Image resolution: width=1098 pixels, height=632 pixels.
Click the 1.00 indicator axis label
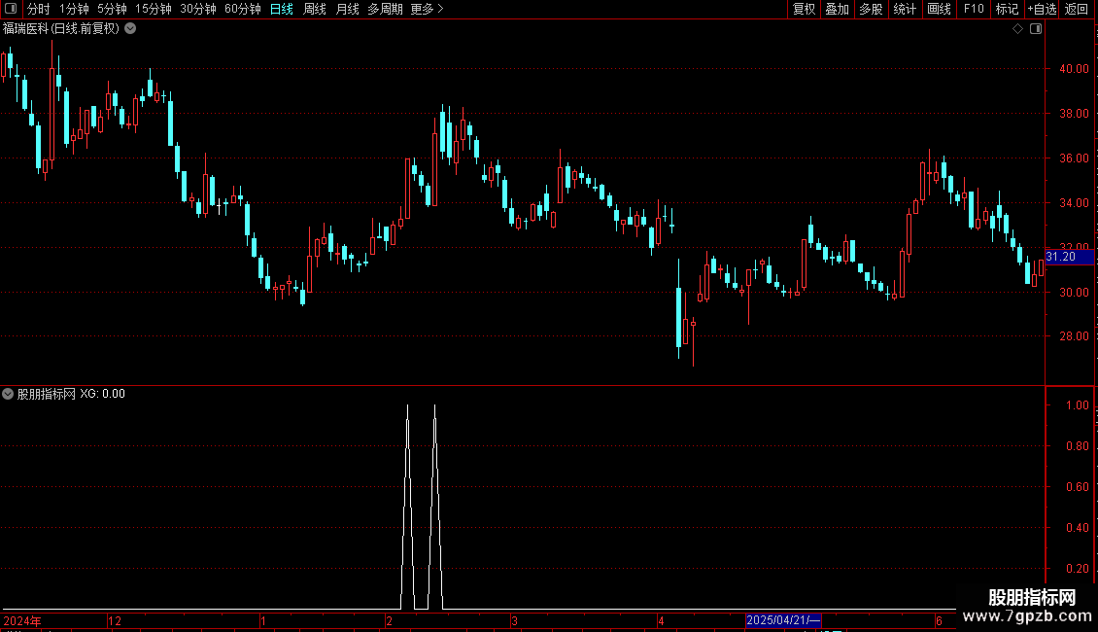(1077, 405)
